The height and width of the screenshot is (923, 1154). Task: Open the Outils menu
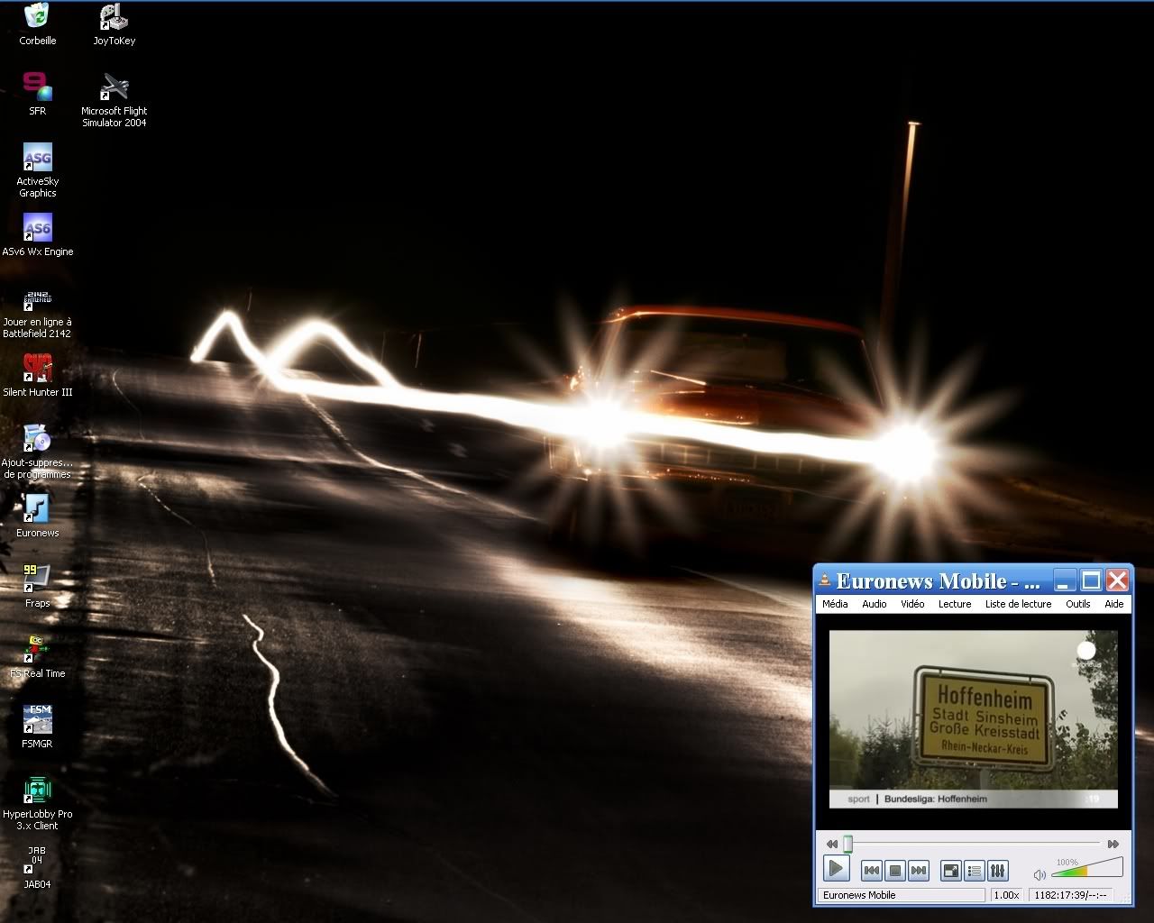[x=1078, y=604]
